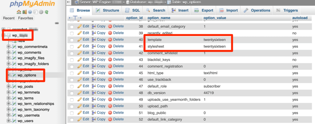Image resolution: width=315 pixels, height=124 pixels.
Task: Expand the snapshot database node
Action: 3,29
